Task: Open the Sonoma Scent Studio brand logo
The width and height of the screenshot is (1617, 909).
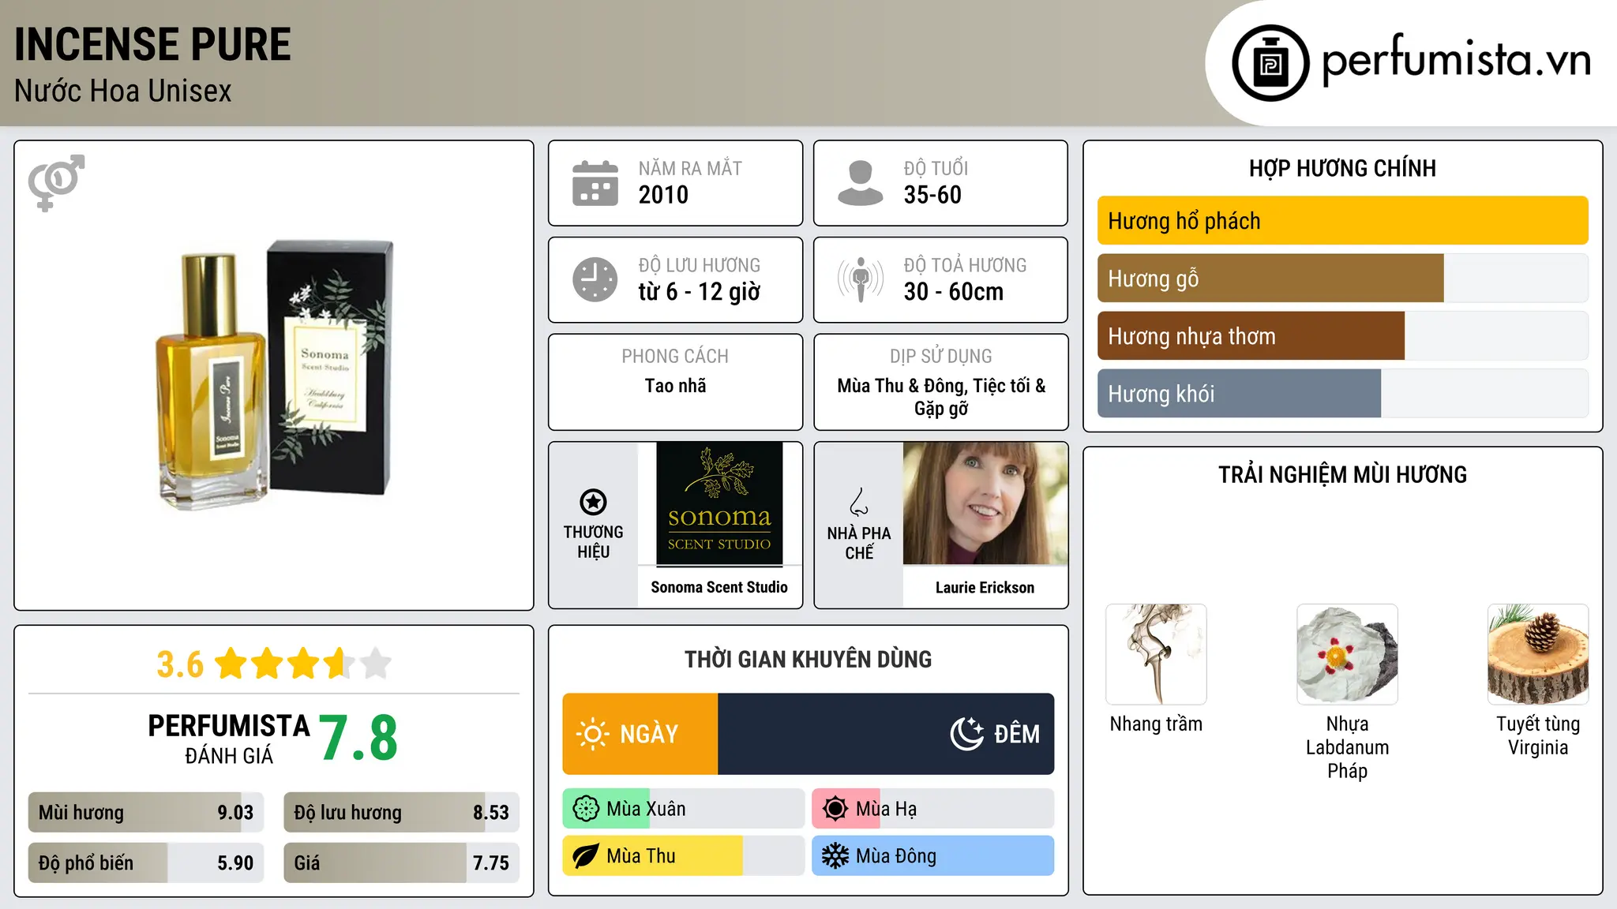Action: click(719, 504)
